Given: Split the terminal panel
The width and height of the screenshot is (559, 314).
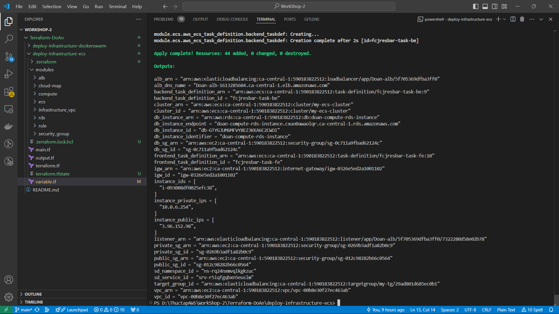Looking at the screenshot, I should click(x=513, y=19).
